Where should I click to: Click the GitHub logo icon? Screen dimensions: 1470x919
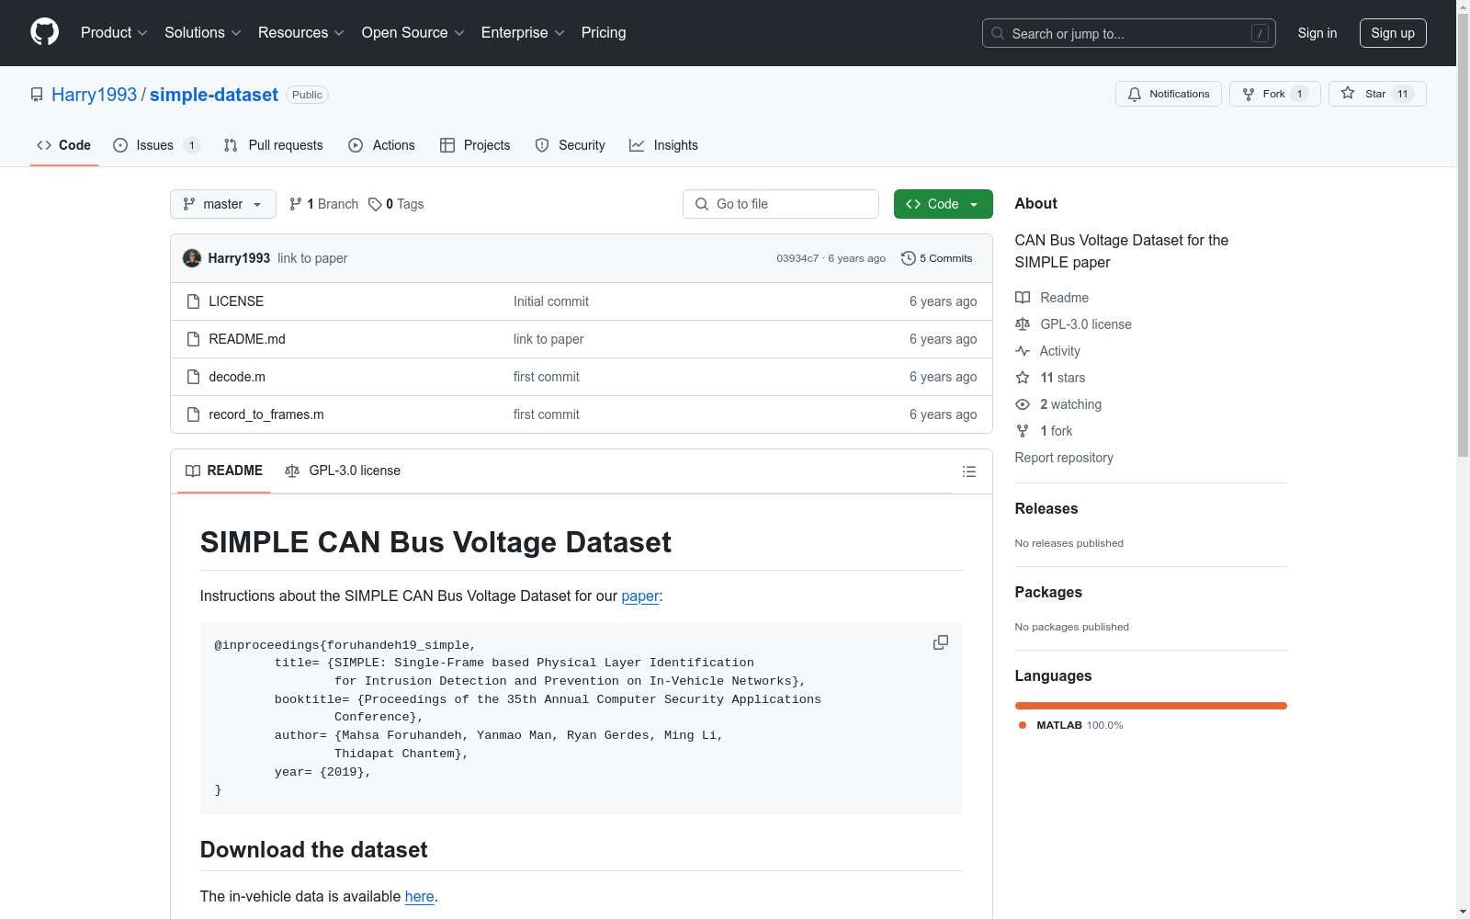[44, 32]
